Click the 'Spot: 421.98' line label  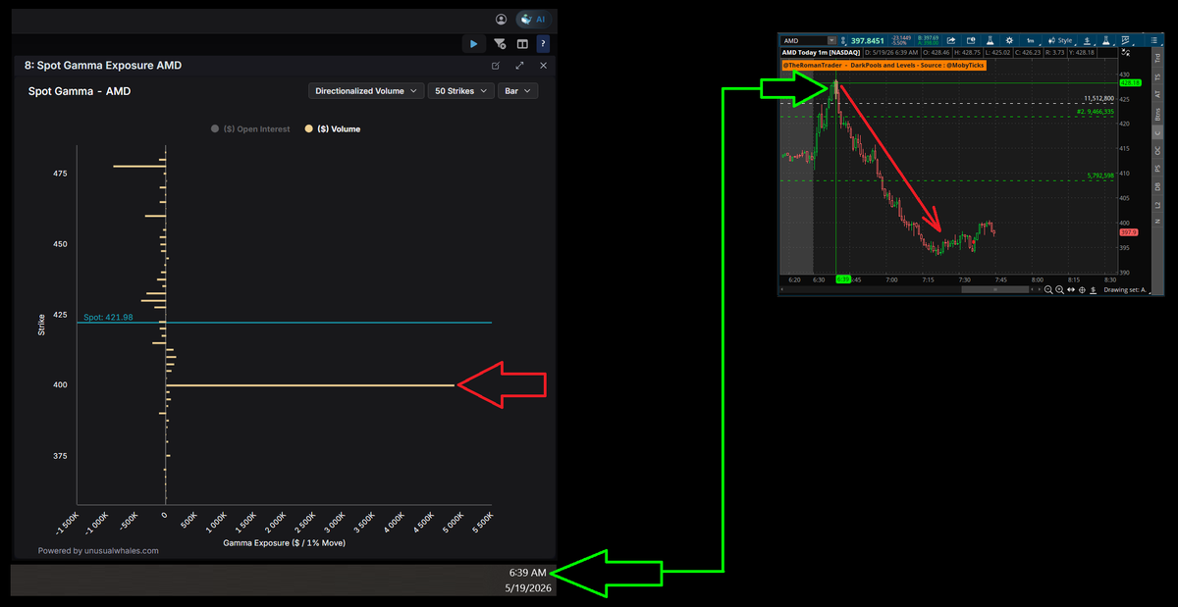(x=108, y=317)
